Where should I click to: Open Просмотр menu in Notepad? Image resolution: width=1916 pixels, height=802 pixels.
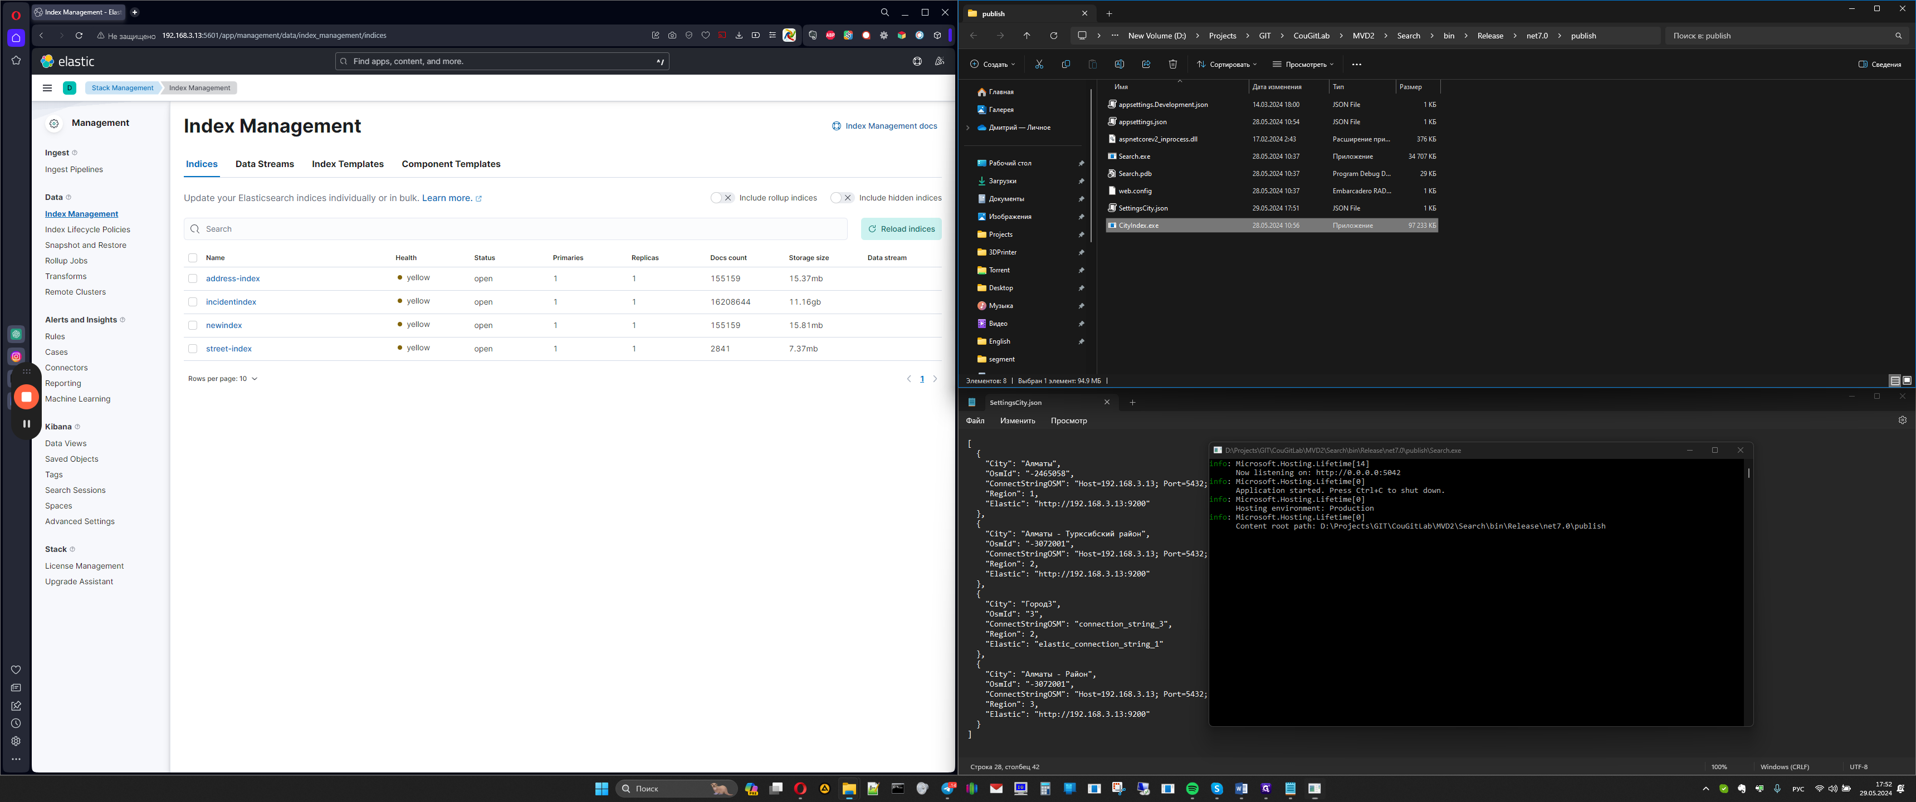(1068, 421)
